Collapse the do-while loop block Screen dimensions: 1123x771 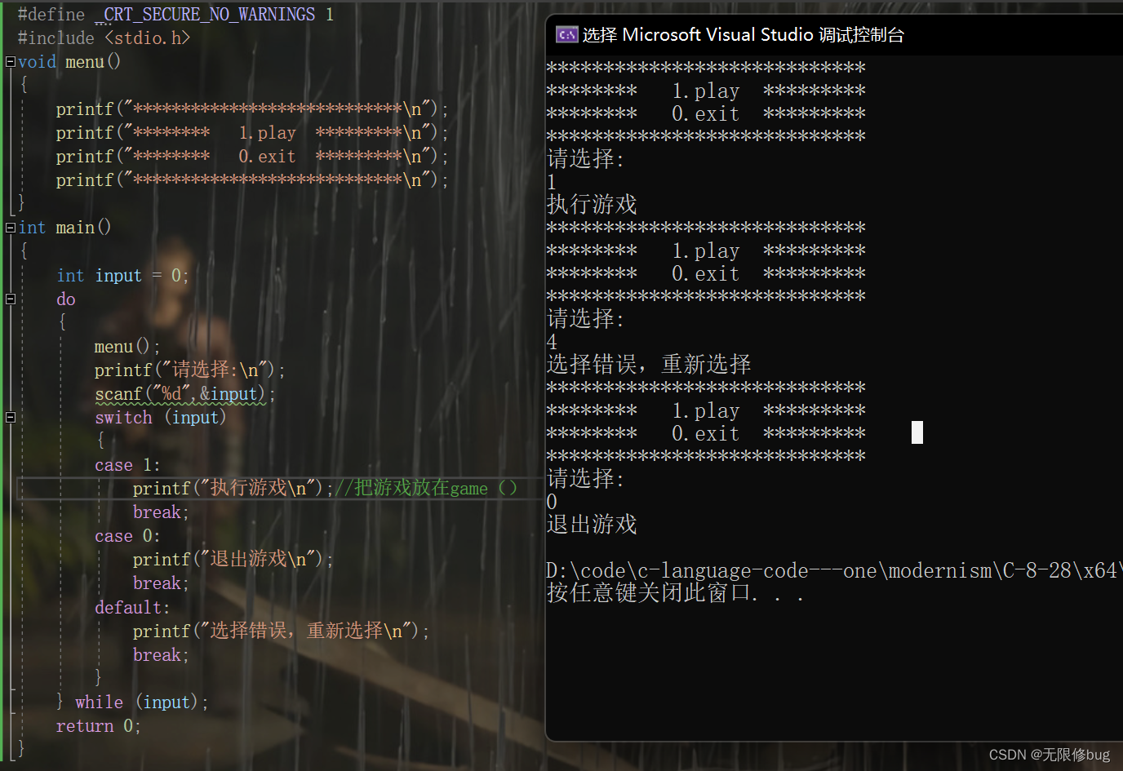10,299
